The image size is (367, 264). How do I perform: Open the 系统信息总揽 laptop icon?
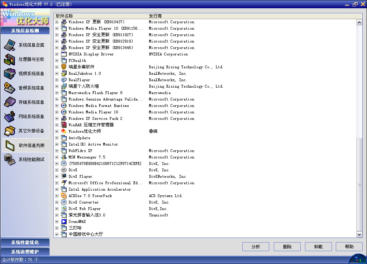pyautogui.click(x=10, y=45)
